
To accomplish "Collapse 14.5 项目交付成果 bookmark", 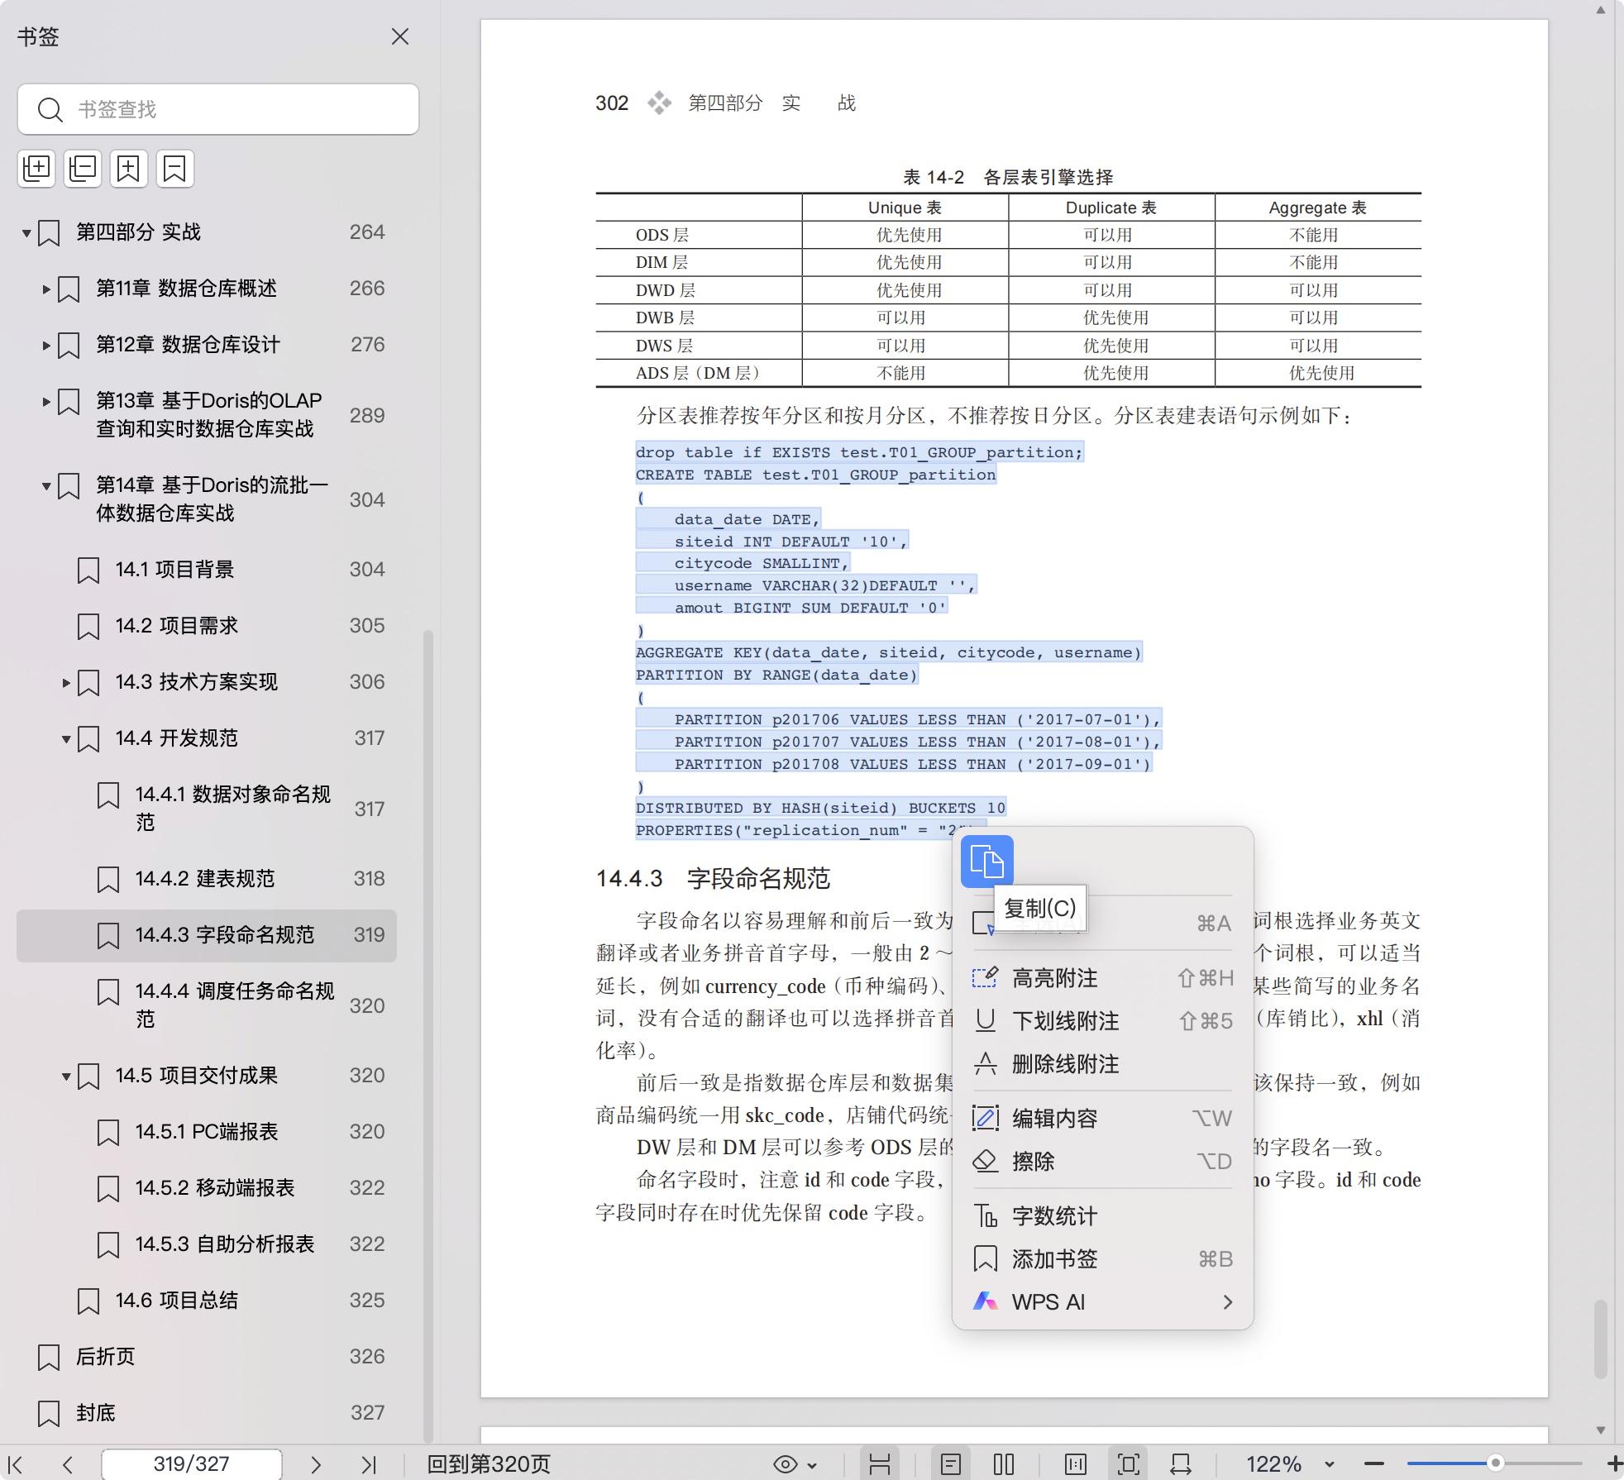I will click(x=66, y=1077).
